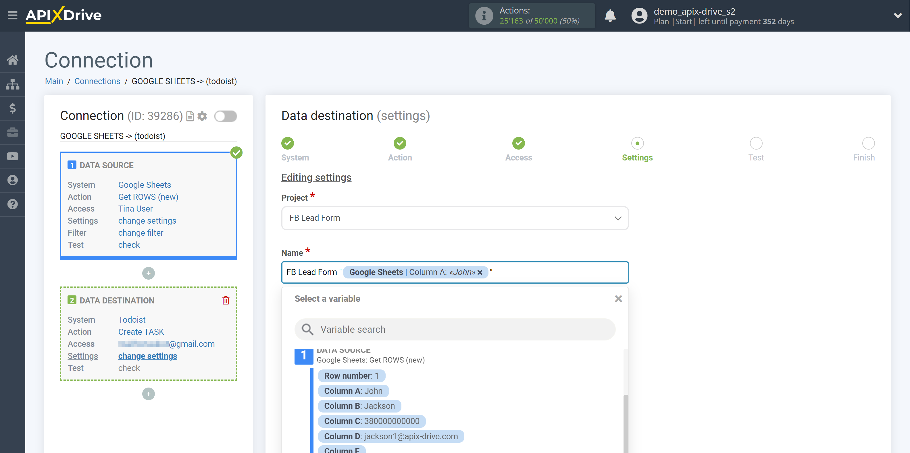
Task: Insert the Column B: Jackson variable
Action: point(360,406)
